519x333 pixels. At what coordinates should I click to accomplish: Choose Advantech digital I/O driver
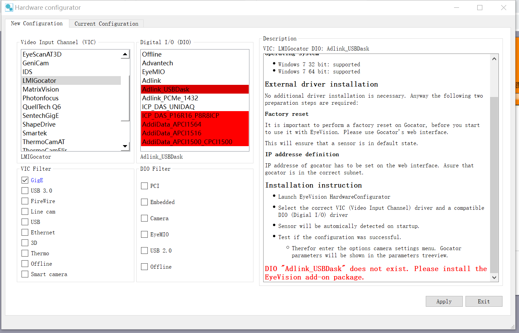(195, 63)
